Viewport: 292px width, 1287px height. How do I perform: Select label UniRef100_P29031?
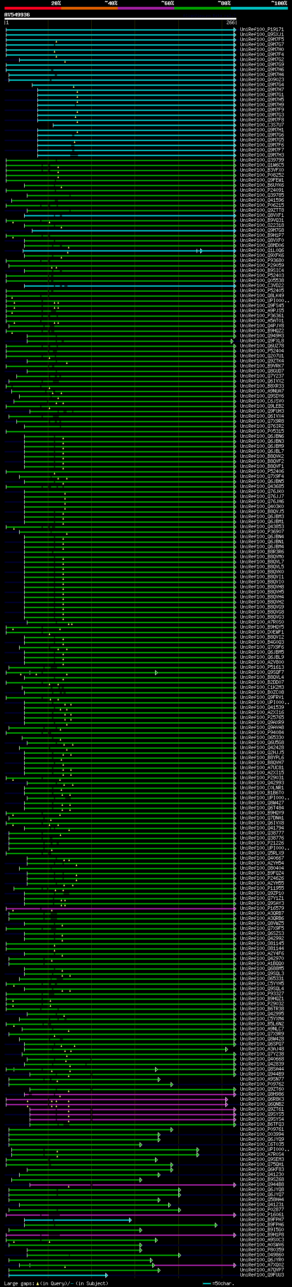pyautogui.click(x=262, y=778)
